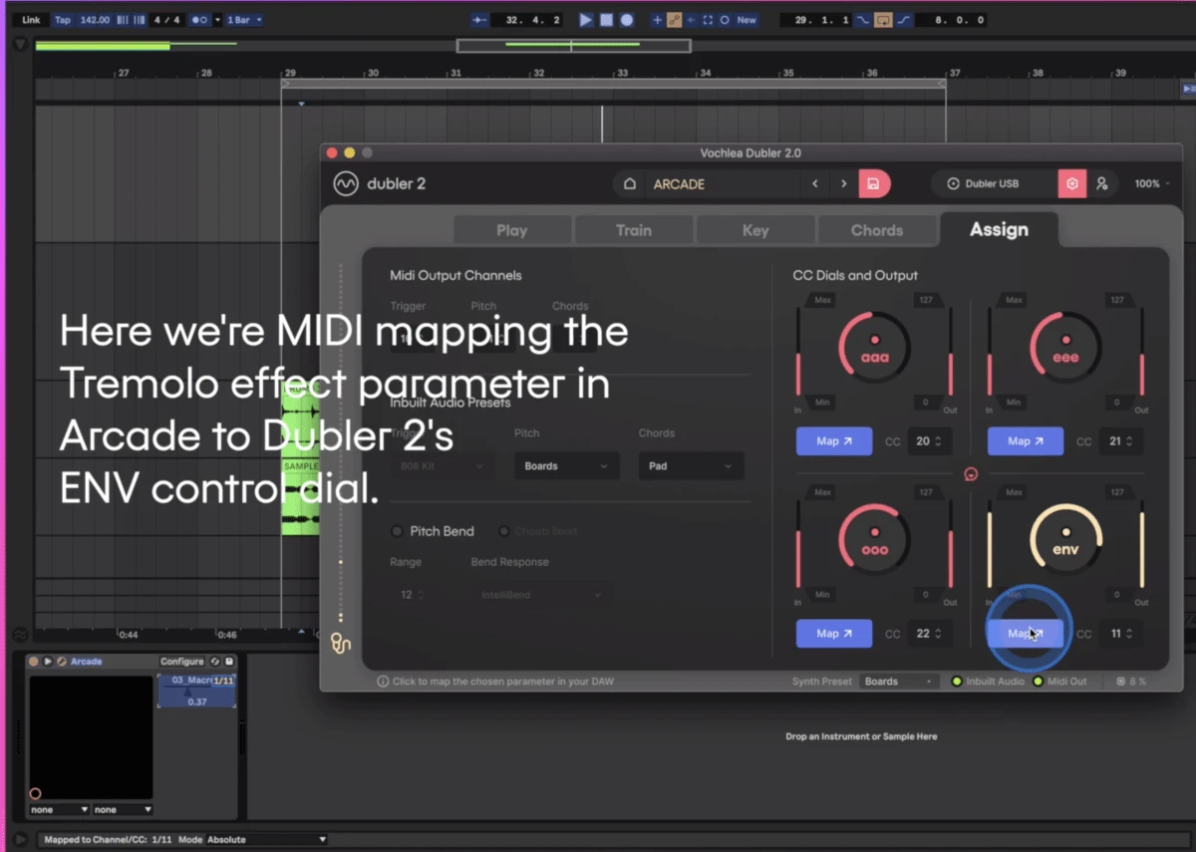Open the Synth Preset Boards dropdown

[x=899, y=682]
